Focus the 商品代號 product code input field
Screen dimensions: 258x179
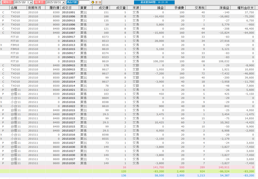pos(84,2)
